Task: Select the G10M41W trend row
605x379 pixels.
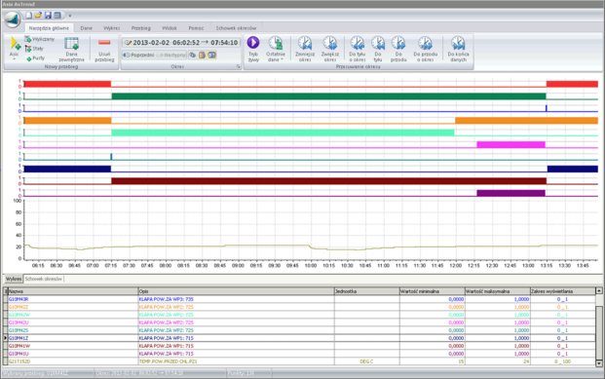Action: click(299, 346)
